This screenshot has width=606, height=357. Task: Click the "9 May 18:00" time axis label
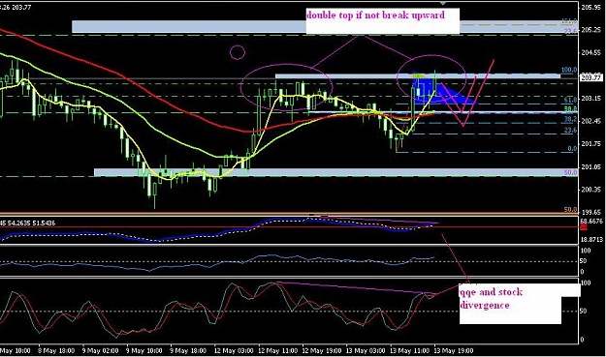[x=189, y=351]
